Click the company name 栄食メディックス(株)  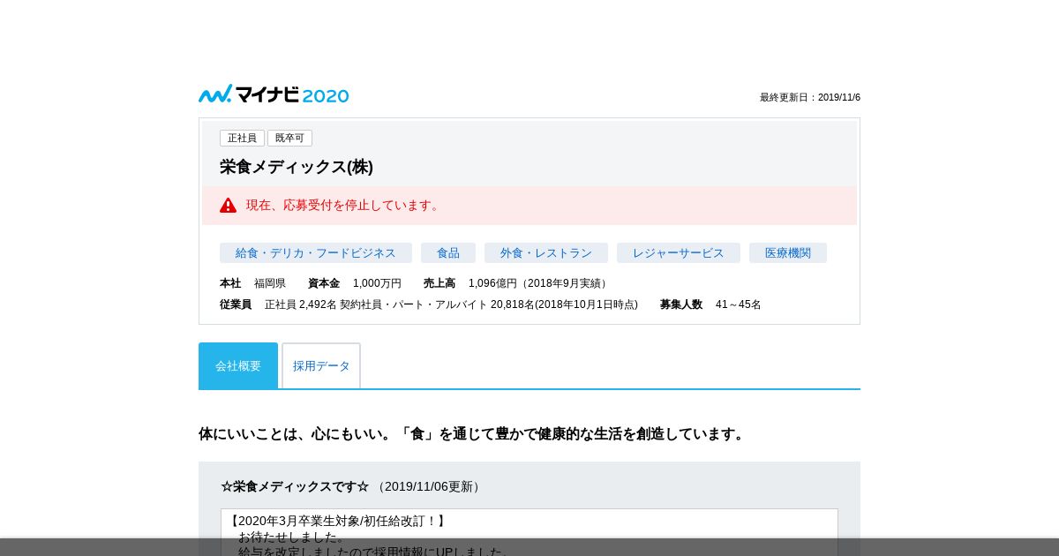click(x=297, y=167)
